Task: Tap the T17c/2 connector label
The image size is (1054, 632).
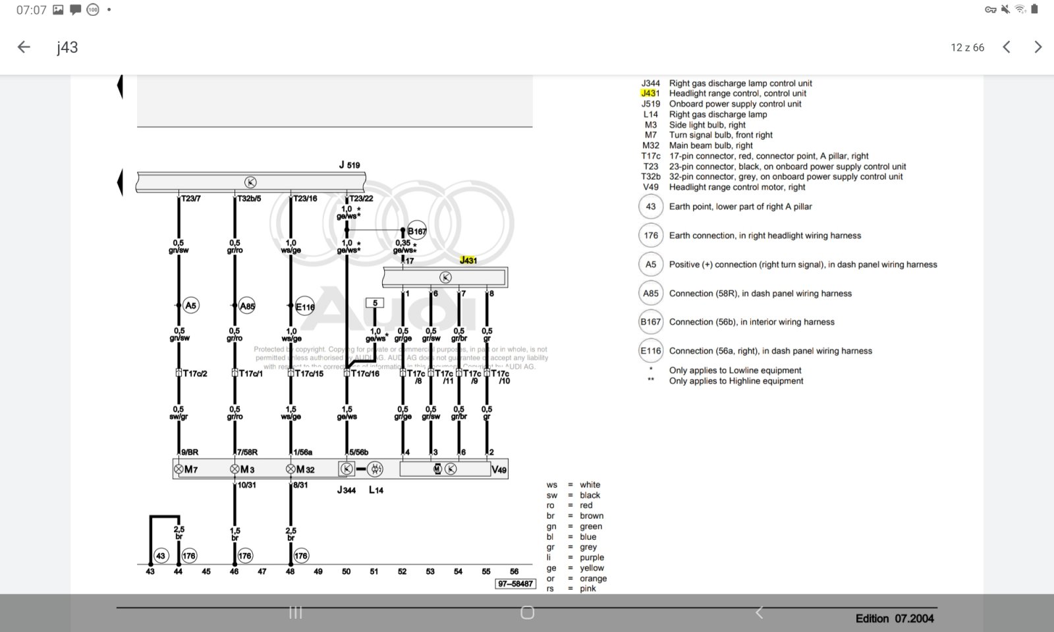Action: (x=195, y=373)
